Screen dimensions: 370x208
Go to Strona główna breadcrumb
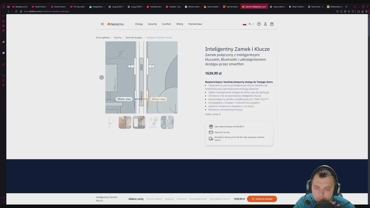pyautogui.click(x=103, y=38)
